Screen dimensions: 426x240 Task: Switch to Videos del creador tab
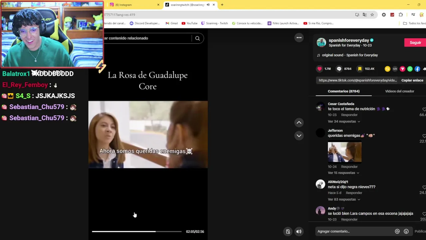point(399,91)
